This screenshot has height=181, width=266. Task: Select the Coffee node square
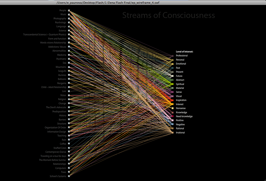(69, 144)
